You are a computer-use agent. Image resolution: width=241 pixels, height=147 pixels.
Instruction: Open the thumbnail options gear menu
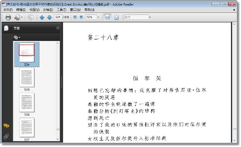(17, 37)
